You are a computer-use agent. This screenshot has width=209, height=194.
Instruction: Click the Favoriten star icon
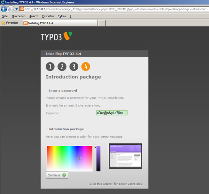[x=3, y=23]
